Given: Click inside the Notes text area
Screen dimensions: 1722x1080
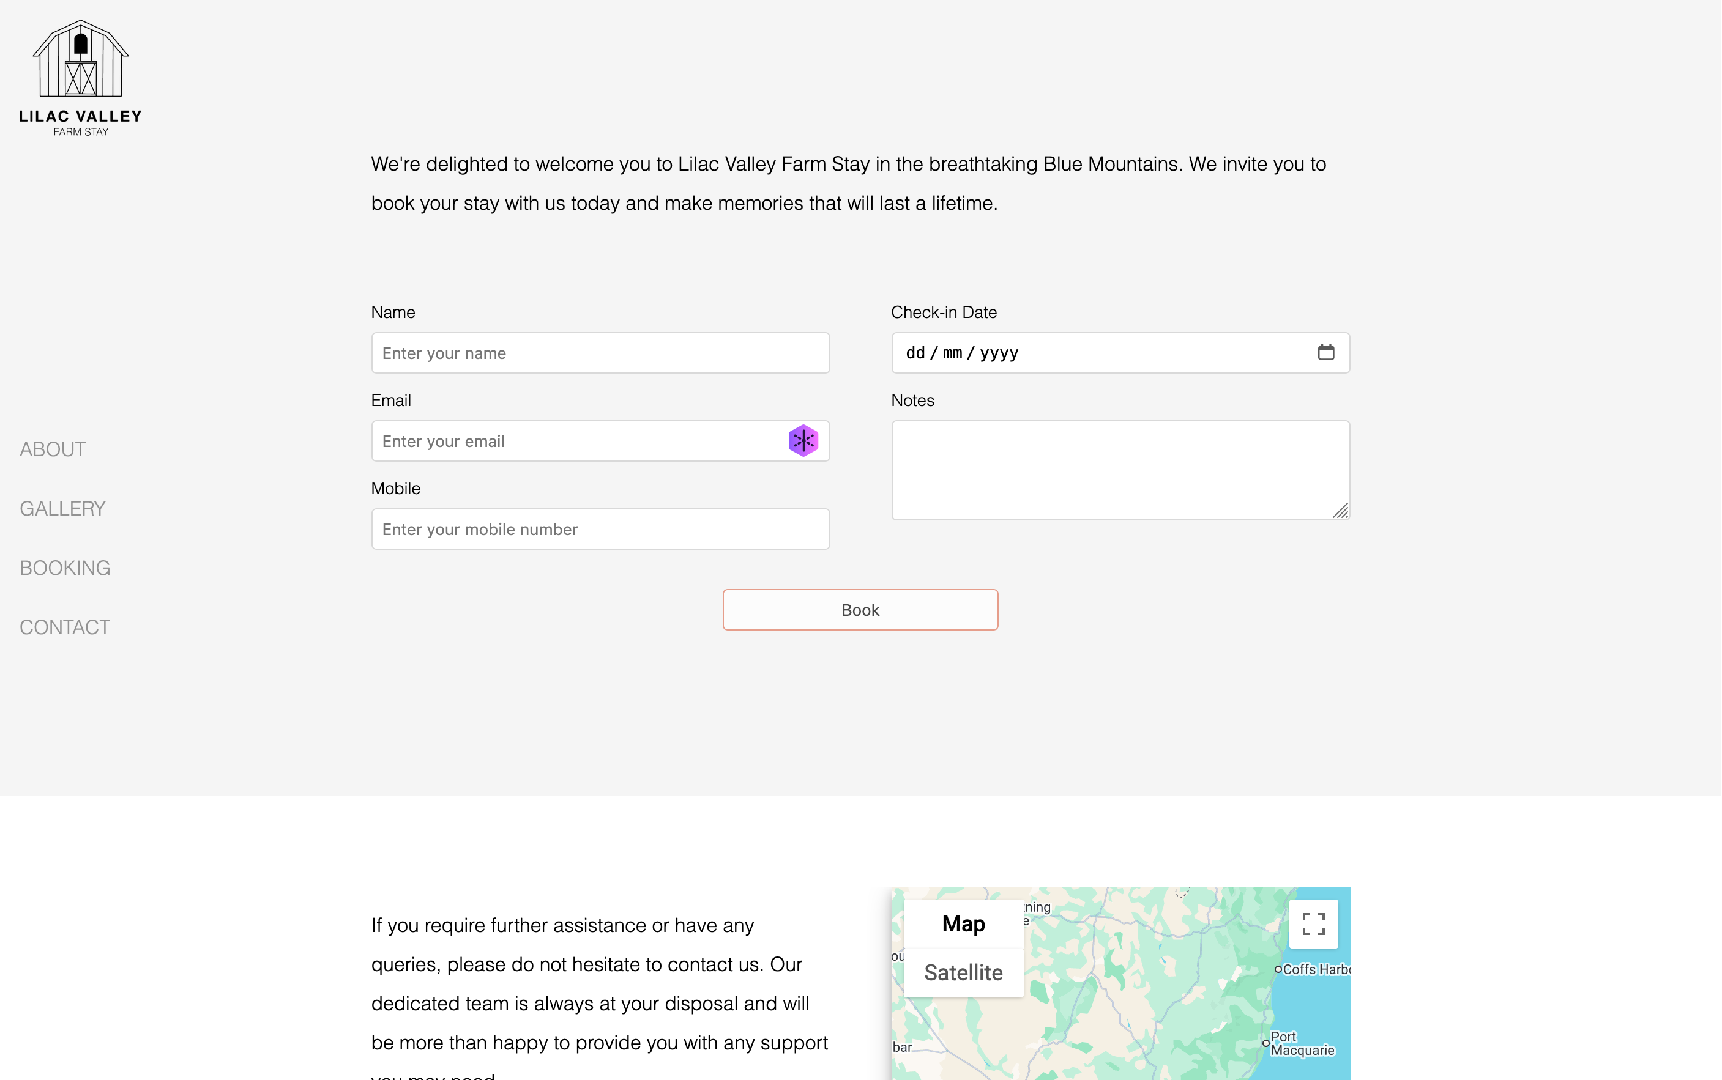Looking at the screenshot, I should point(1120,470).
